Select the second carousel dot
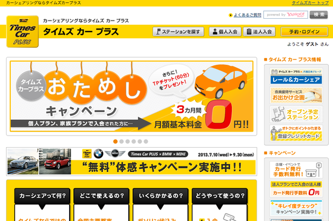 pos(122,142)
